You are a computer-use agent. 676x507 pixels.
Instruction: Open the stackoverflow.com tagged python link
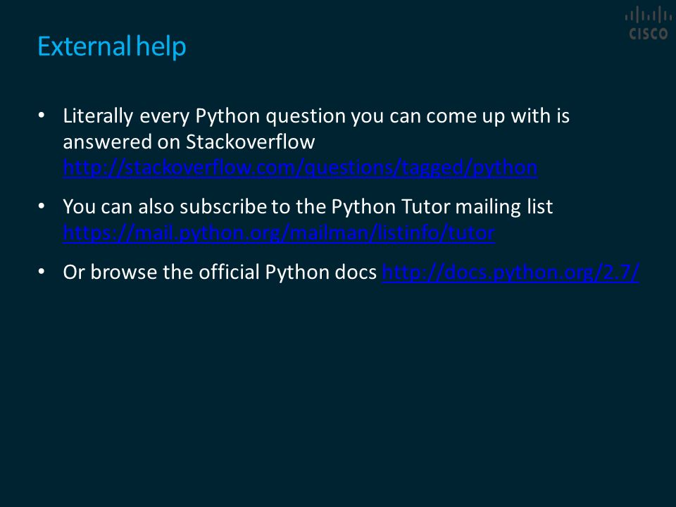(x=300, y=168)
